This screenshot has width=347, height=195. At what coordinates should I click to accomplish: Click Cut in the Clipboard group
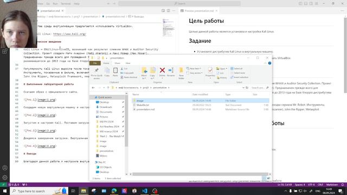pos(124,69)
